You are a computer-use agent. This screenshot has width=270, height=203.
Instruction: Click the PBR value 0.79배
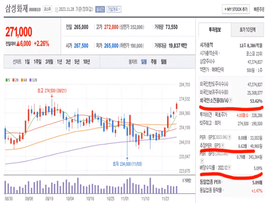point(241,157)
